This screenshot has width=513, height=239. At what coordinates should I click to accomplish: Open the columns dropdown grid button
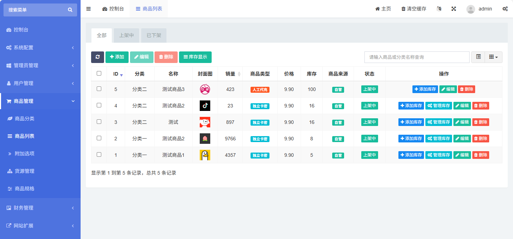493,57
